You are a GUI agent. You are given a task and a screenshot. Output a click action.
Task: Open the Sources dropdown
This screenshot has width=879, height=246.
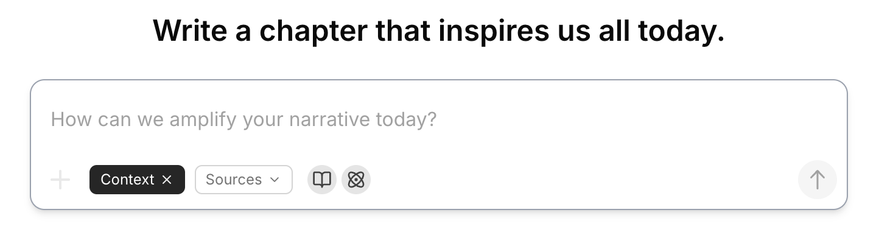tap(243, 180)
